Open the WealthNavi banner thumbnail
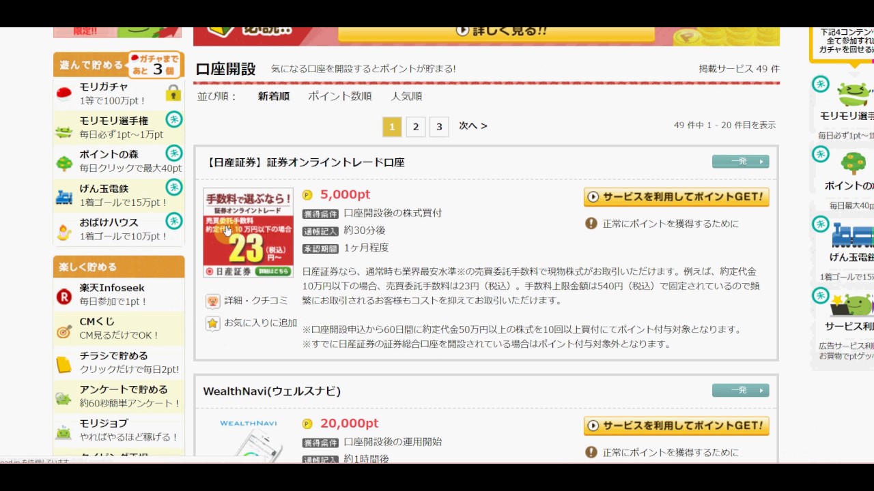 249,439
